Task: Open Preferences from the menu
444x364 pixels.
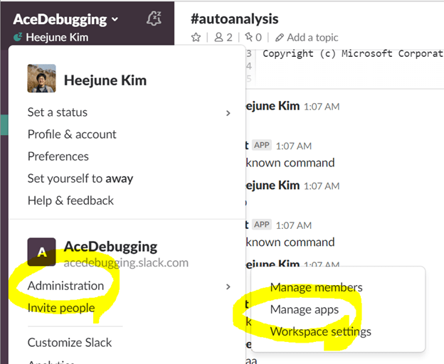Action: [x=58, y=156]
